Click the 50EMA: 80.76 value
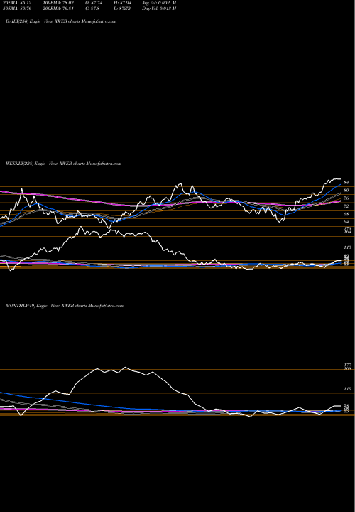This screenshot has width=355, height=512. coord(18,9)
